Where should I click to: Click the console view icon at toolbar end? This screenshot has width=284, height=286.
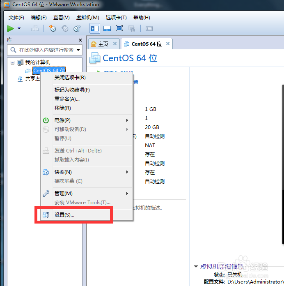[149, 28]
